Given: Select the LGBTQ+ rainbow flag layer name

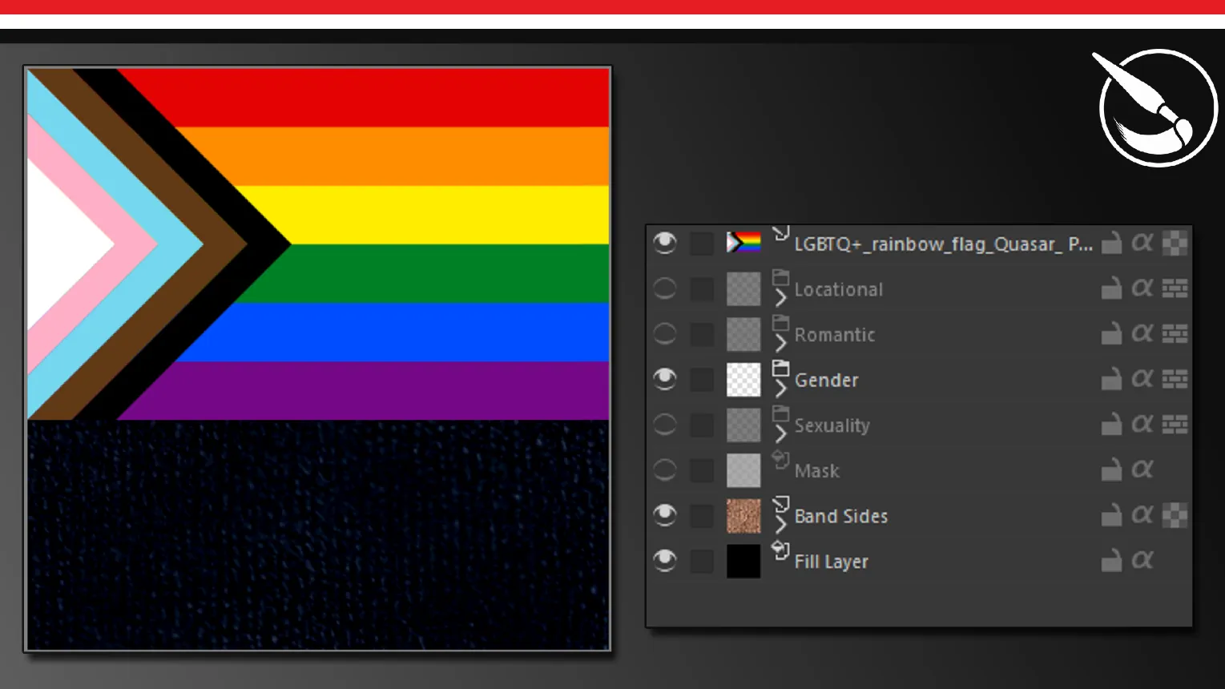Looking at the screenshot, I should coord(942,244).
